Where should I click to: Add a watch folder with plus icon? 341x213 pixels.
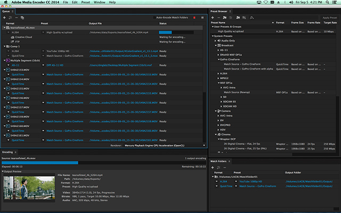pos(214,167)
